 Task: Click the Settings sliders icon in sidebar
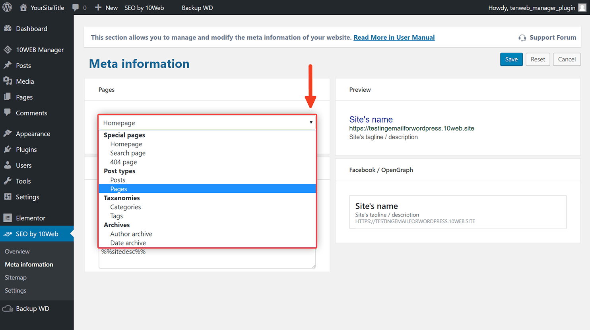tap(8, 197)
